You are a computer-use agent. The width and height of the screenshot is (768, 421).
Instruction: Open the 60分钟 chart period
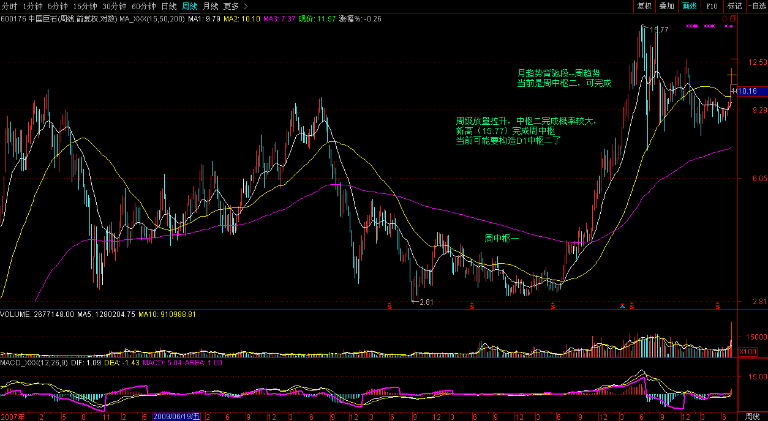(x=144, y=6)
